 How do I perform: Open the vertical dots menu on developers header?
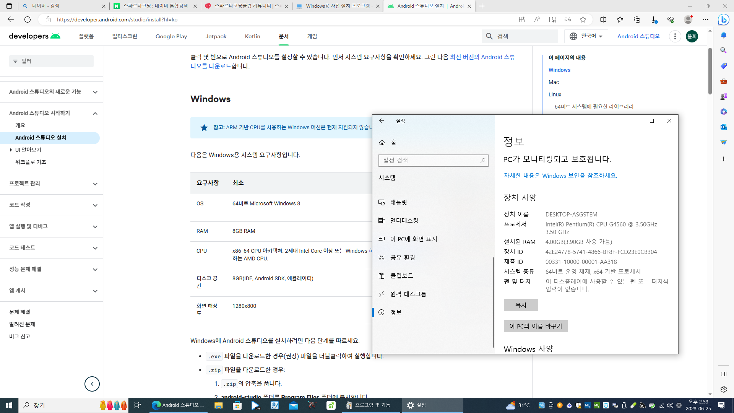[675, 36]
